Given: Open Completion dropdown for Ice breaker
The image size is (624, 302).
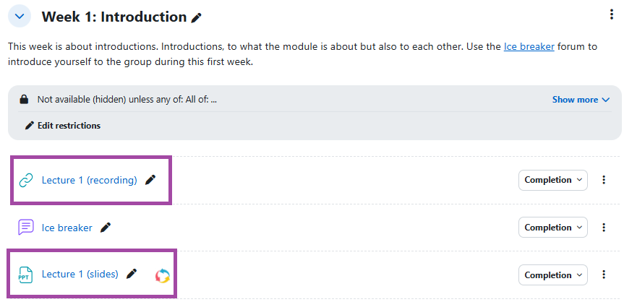Looking at the screenshot, I should (x=552, y=228).
